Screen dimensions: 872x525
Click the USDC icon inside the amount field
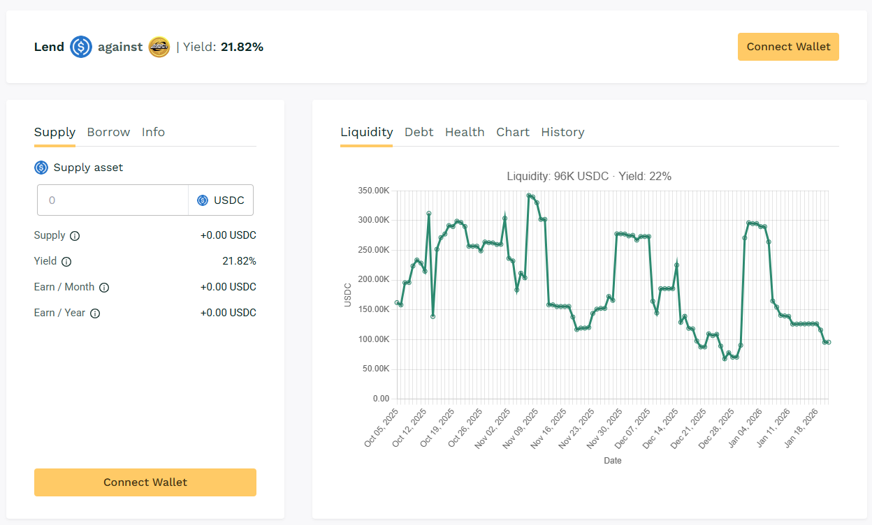tap(203, 200)
